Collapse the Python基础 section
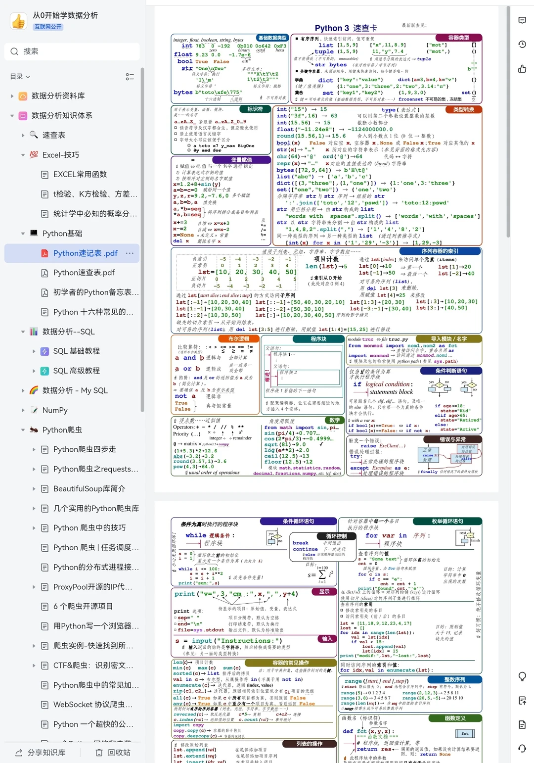 click(x=23, y=233)
